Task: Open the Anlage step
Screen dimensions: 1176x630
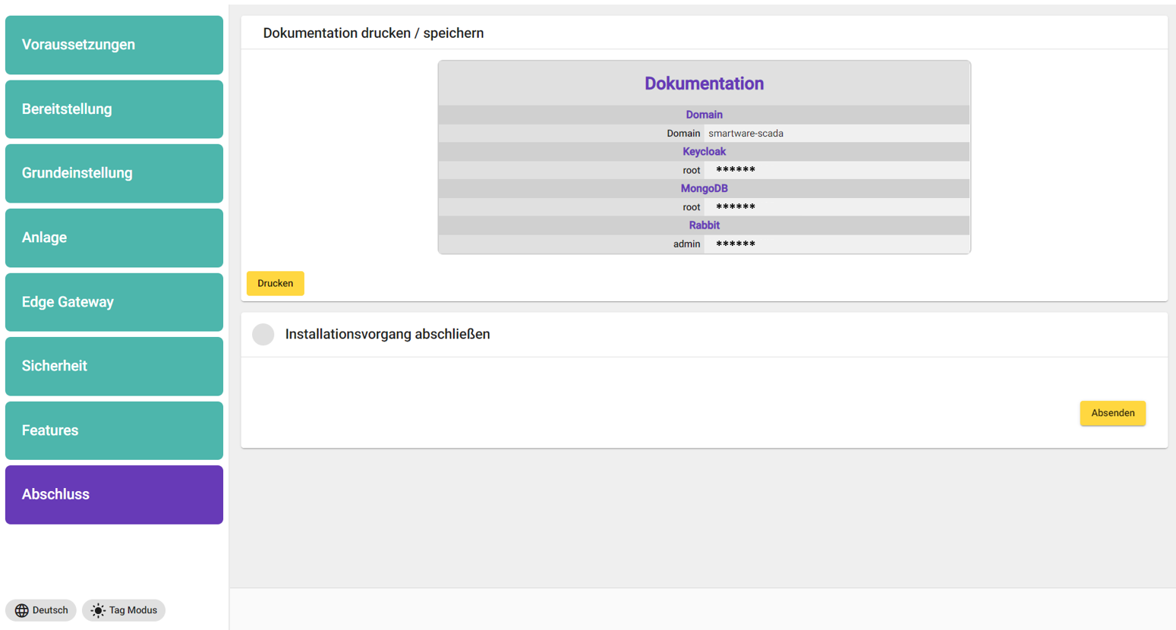Action: click(114, 238)
